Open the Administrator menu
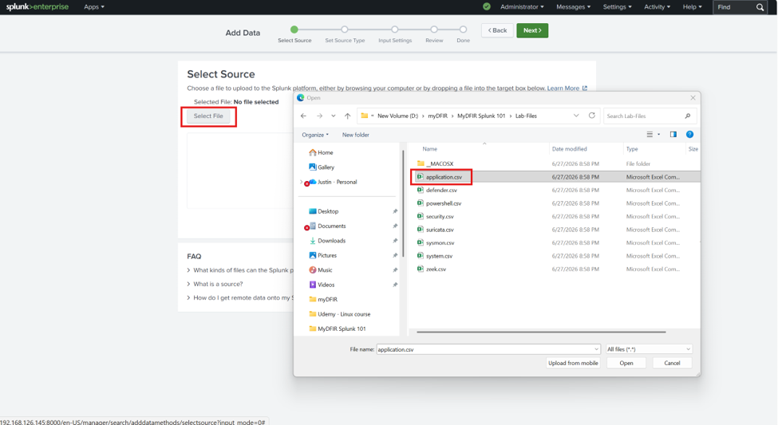 522,7
